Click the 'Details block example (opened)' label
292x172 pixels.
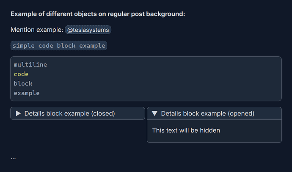pos(207,113)
